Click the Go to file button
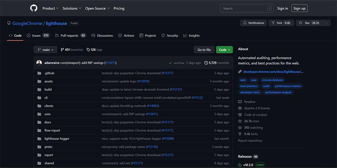The height and width of the screenshot is (168, 337). click(204, 50)
